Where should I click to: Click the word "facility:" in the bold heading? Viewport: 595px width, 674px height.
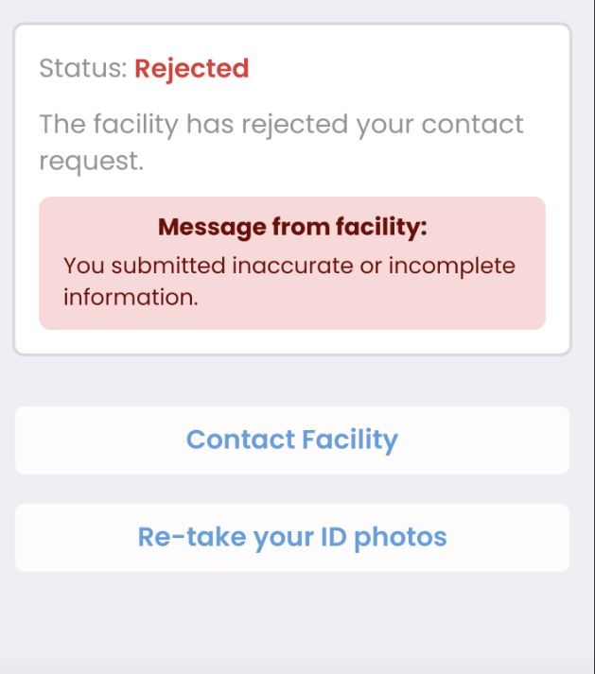click(381, 227)
